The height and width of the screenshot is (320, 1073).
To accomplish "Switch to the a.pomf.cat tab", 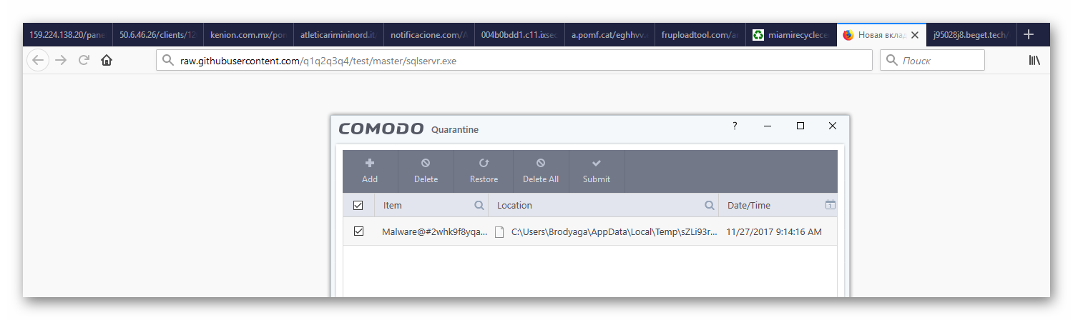I will (611, 34).
